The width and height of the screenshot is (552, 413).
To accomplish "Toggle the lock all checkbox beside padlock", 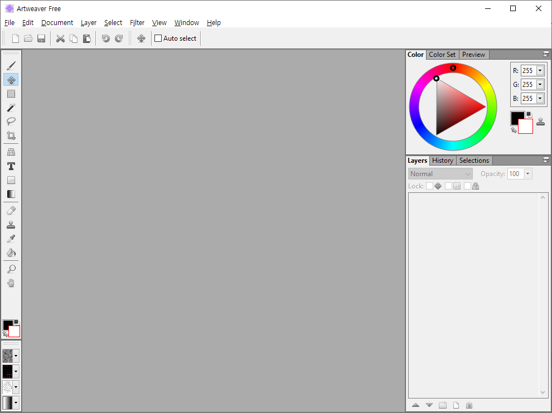I will click(x=467, y=186).
